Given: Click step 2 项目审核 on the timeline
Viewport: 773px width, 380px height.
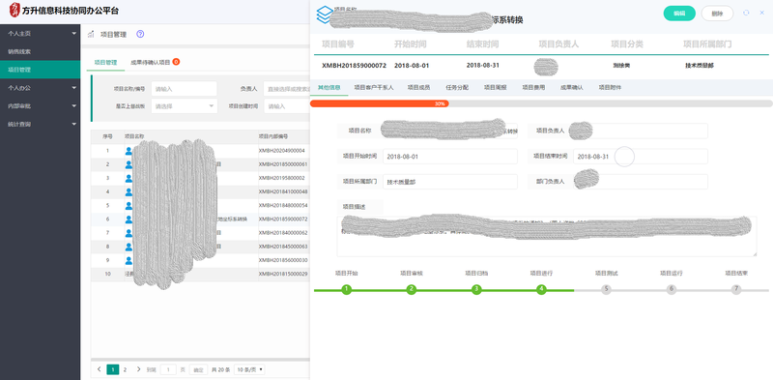Looking at the screenshot, I should pos(412,289).
